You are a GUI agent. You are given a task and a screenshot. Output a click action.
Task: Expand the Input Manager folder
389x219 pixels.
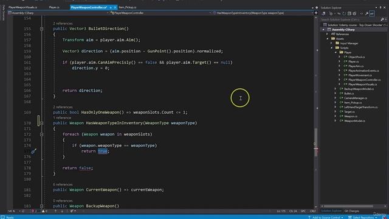(x=331, y=43)
